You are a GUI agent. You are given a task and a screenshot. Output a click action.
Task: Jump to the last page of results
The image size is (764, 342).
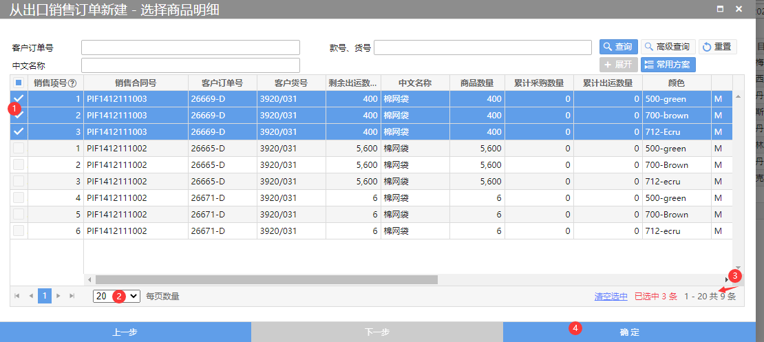(x=72, y=296)
